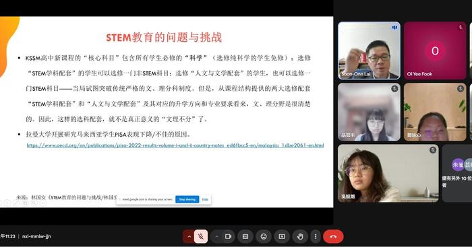Open the OECD PISA 2022 results link
Screen dimensions: 472x247
pos(175,145)
